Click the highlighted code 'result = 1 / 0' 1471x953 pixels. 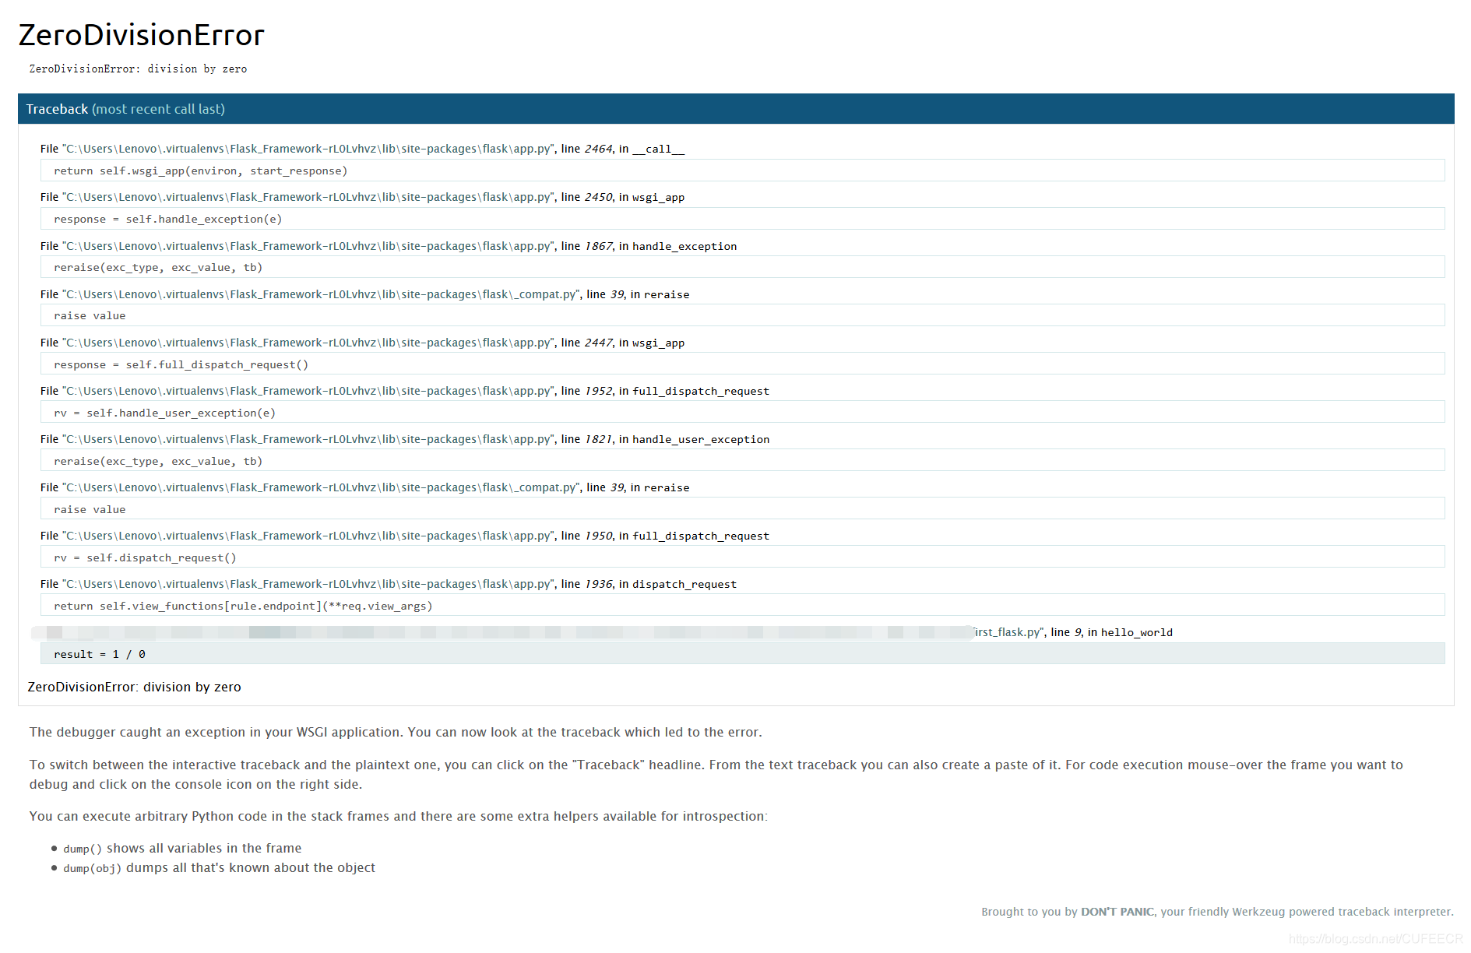(742, 654)
